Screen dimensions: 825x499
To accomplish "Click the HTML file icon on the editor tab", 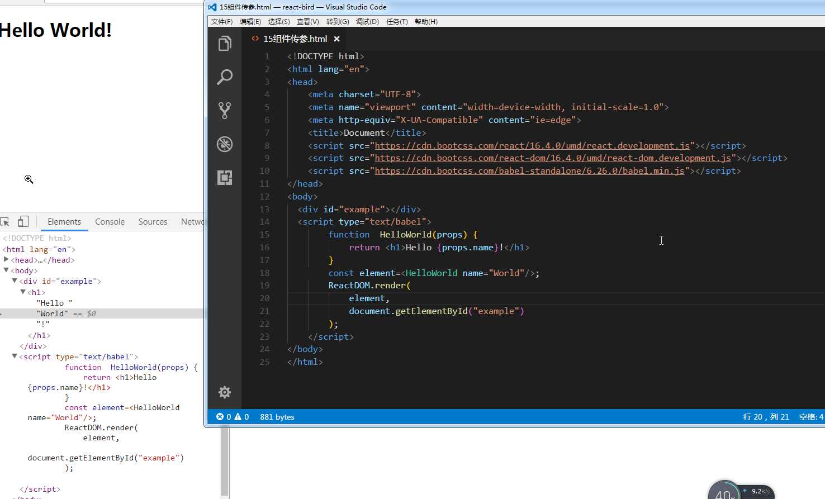I will [x=255, y=39].
